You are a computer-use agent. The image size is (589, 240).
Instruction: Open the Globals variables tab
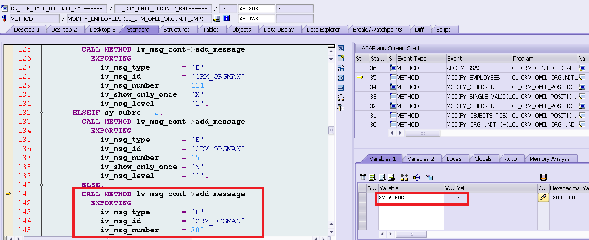[x=483, y=159]
